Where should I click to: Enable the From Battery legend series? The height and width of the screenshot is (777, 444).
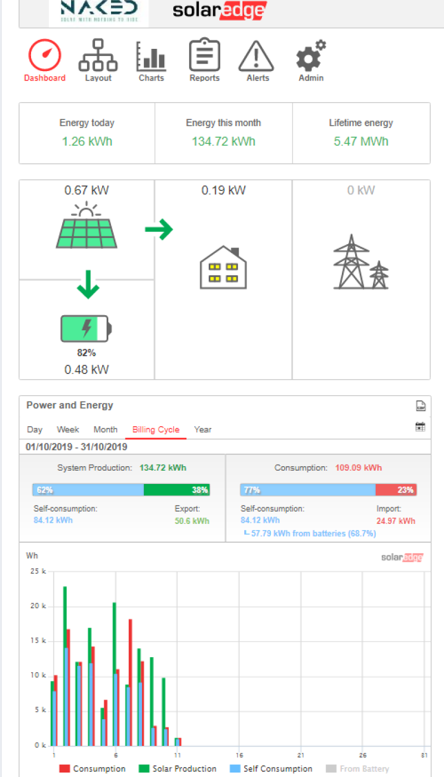tap(357, 769)
